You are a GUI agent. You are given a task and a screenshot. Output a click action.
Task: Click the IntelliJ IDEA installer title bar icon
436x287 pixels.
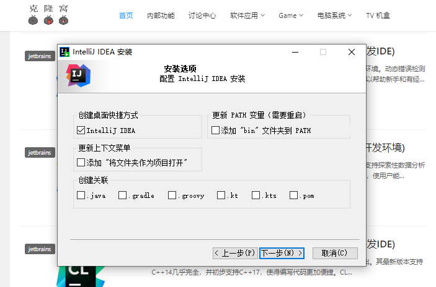(x=65, y=52)
